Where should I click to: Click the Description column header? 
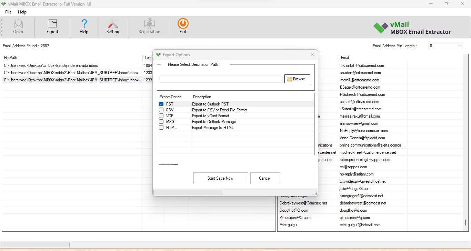(x=252, y=97)
